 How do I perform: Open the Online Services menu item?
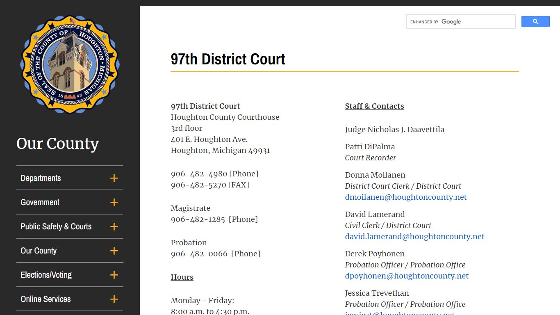pyautogui.click(x=46, y=299)
